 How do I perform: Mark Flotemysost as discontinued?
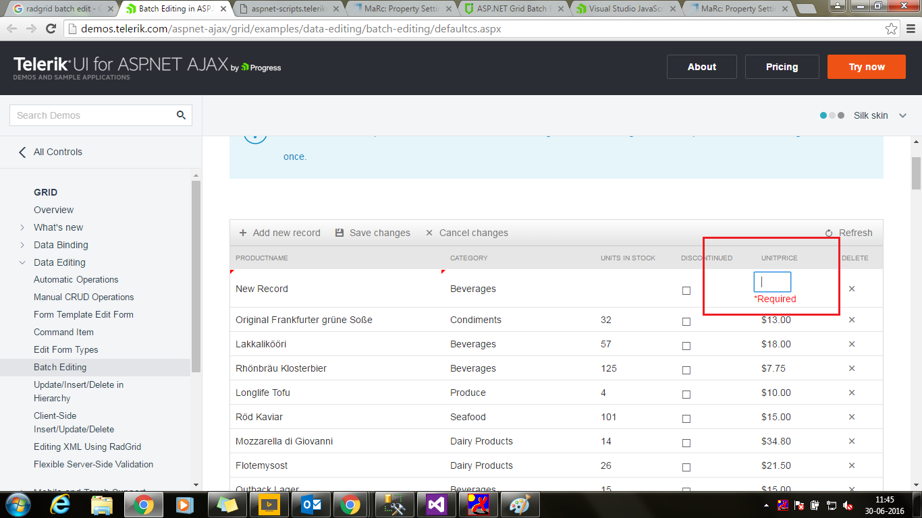[x=686, y=467]
